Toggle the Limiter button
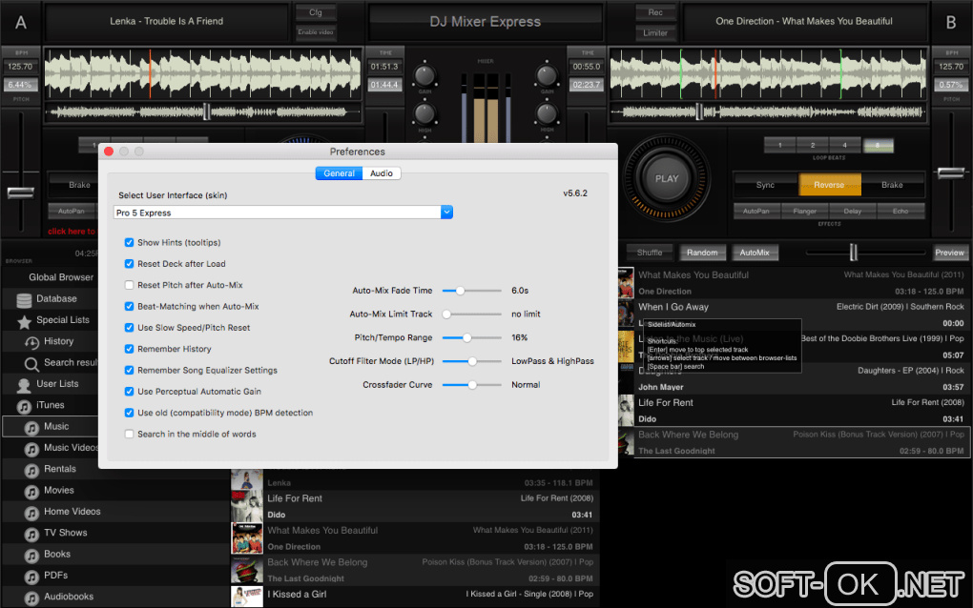This screenshot has width=973, height=608. click(655, 32)
